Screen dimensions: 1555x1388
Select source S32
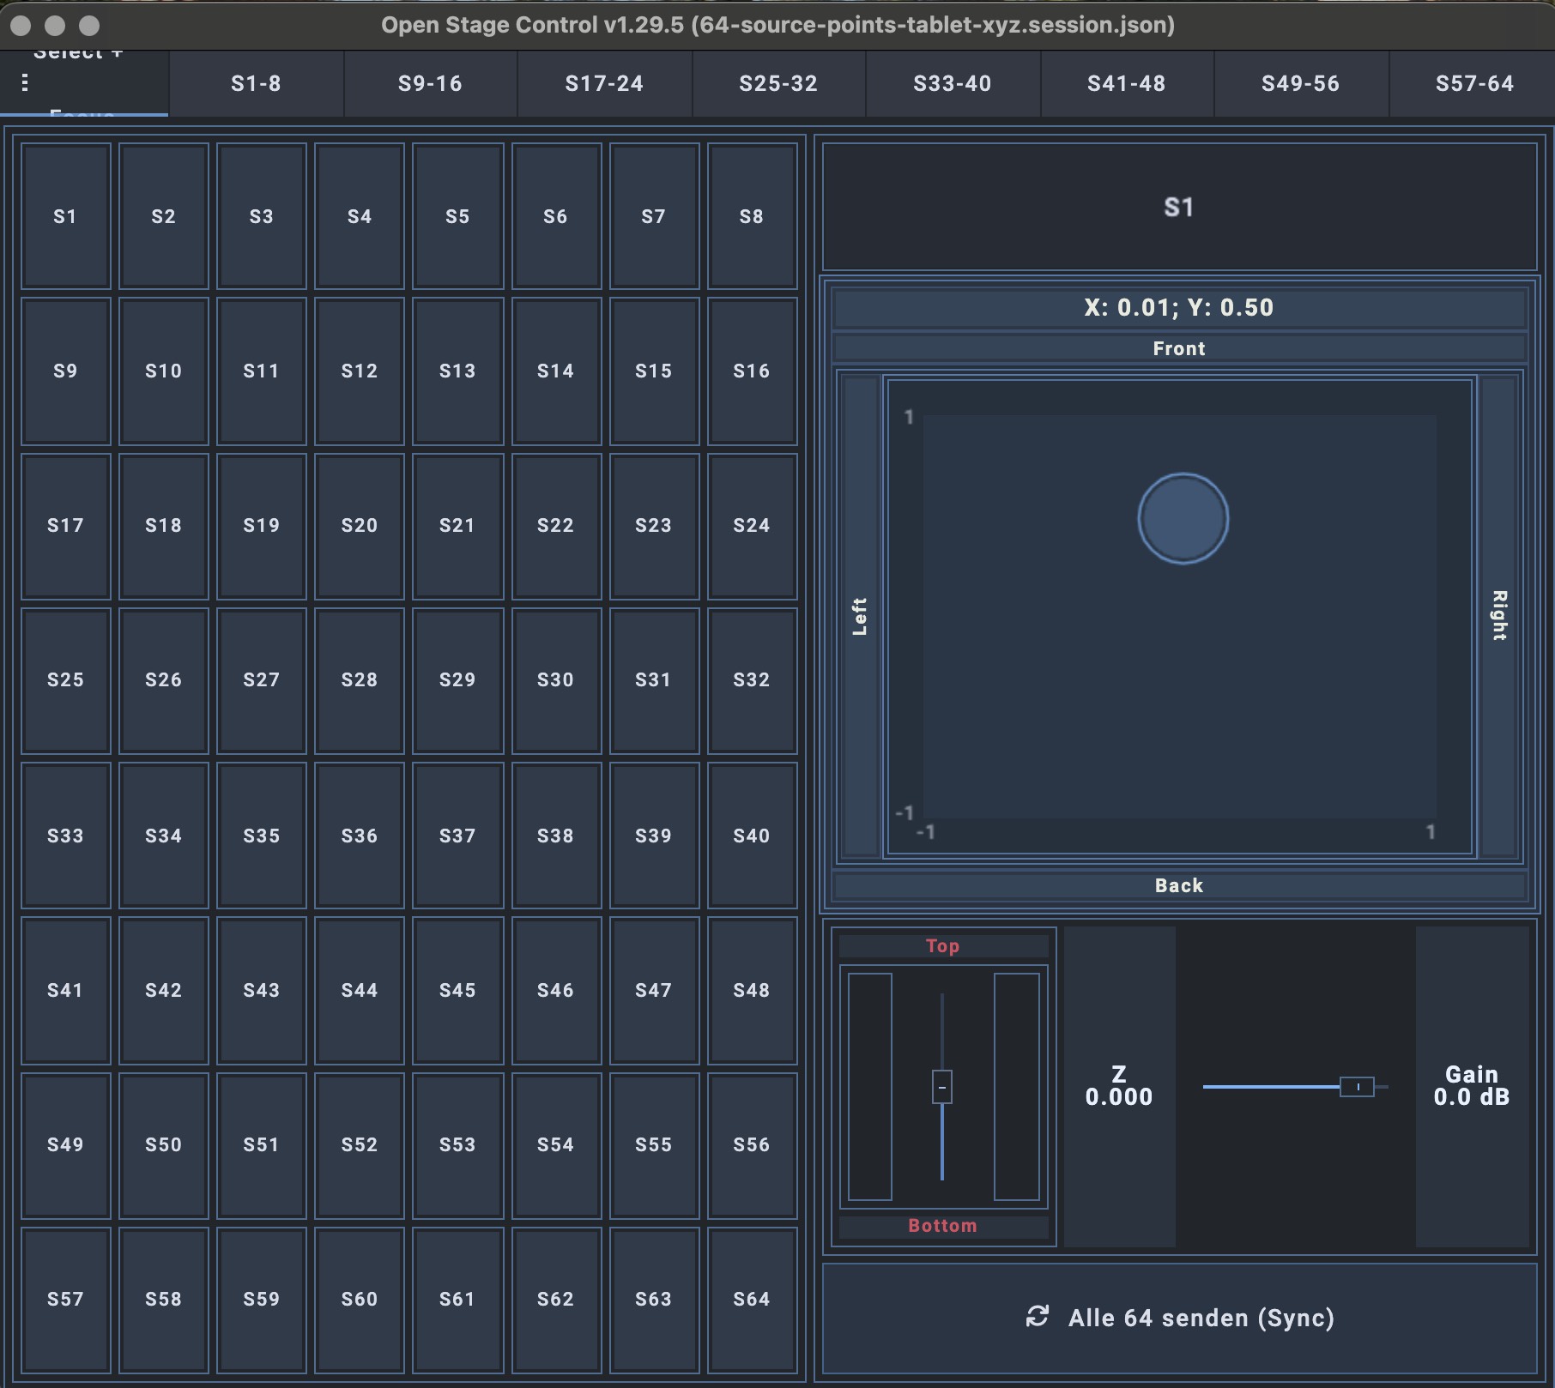[752, 679]
